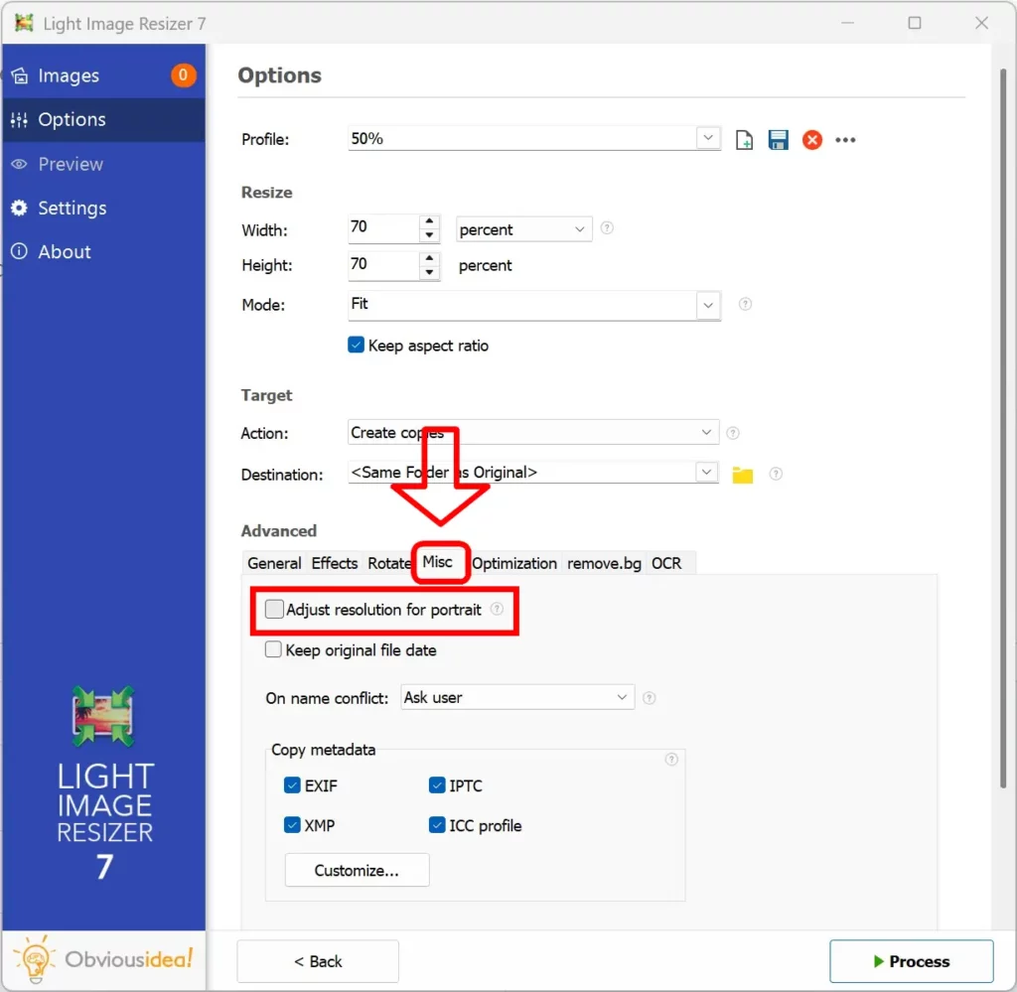Open the Images panel in the sidebar
Viewport: 1017px width, 992px height.
(69, 74)
